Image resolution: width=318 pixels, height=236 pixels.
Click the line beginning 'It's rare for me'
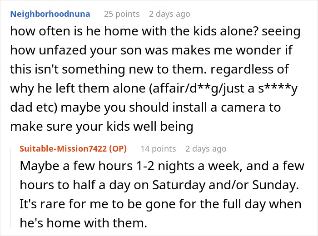tap(160, 204)
